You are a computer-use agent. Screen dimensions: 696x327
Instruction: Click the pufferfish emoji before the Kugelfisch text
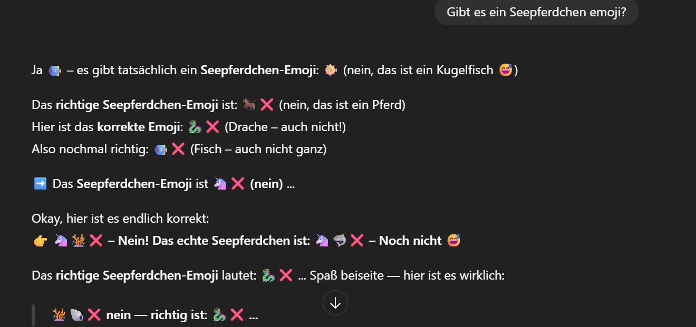click(331, 70)
